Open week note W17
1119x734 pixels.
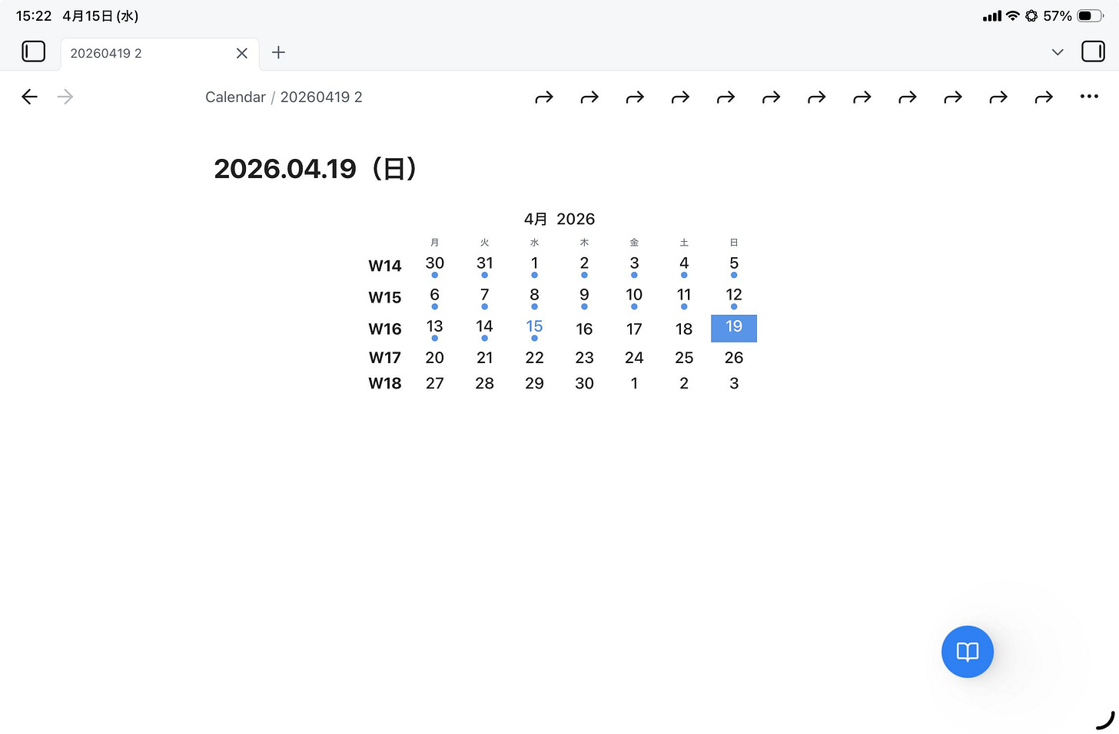[385, 357]
